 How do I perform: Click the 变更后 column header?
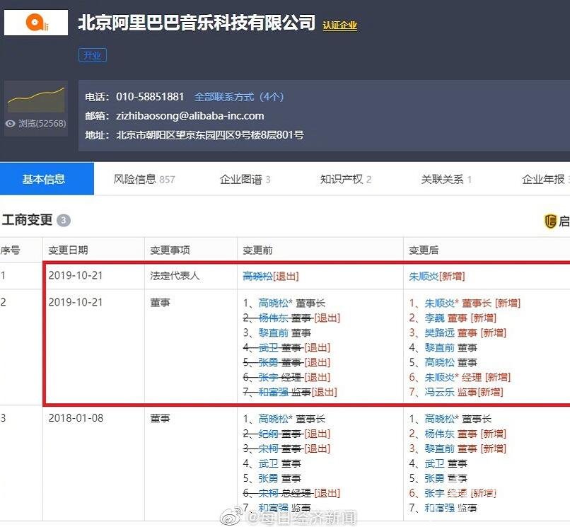424,250
